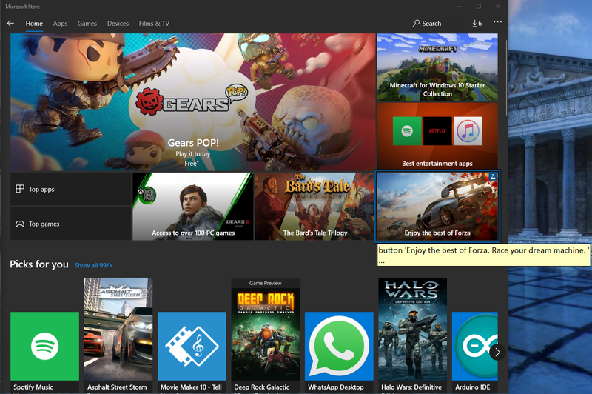Click the WhatsApp Desktop title text

(336, 387)
